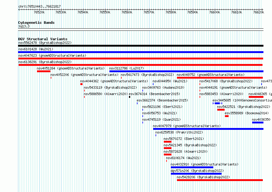Click the nsv5417068 (ByrskaBishop2022) label

tap(226, 81)
